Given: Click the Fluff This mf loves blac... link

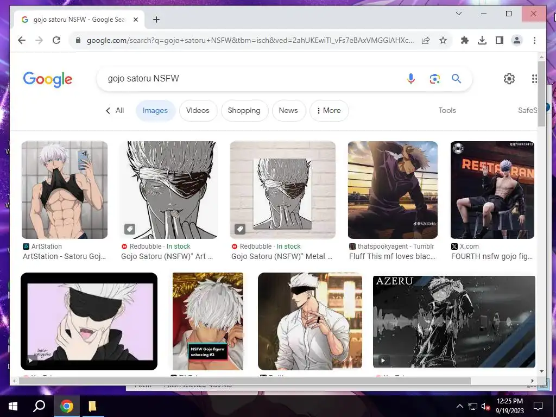Looking at the screenshot, I should [x=392, y=256].
